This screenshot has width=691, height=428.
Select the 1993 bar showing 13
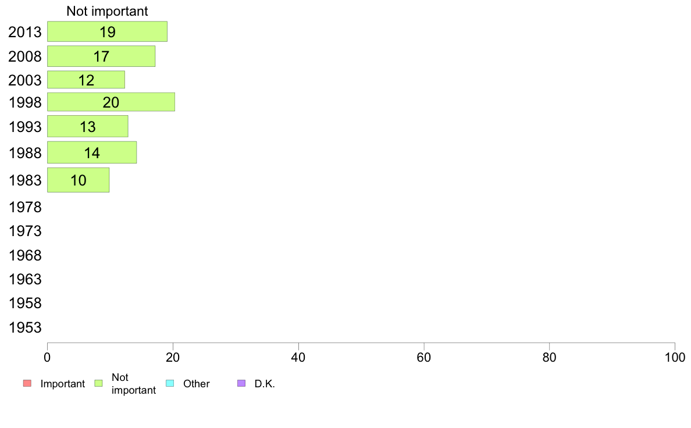(x=88, y=127)
